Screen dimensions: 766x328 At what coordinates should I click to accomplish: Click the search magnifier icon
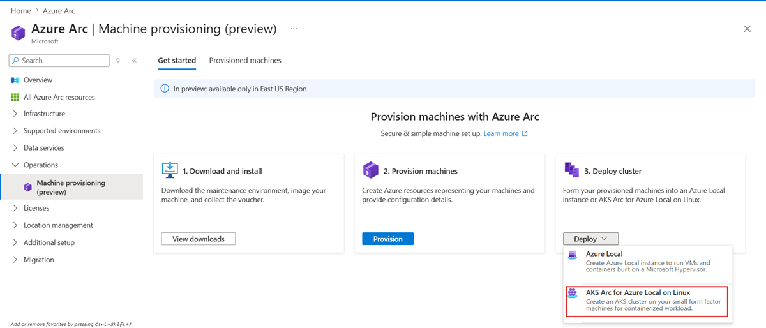(x=15, y=61)
